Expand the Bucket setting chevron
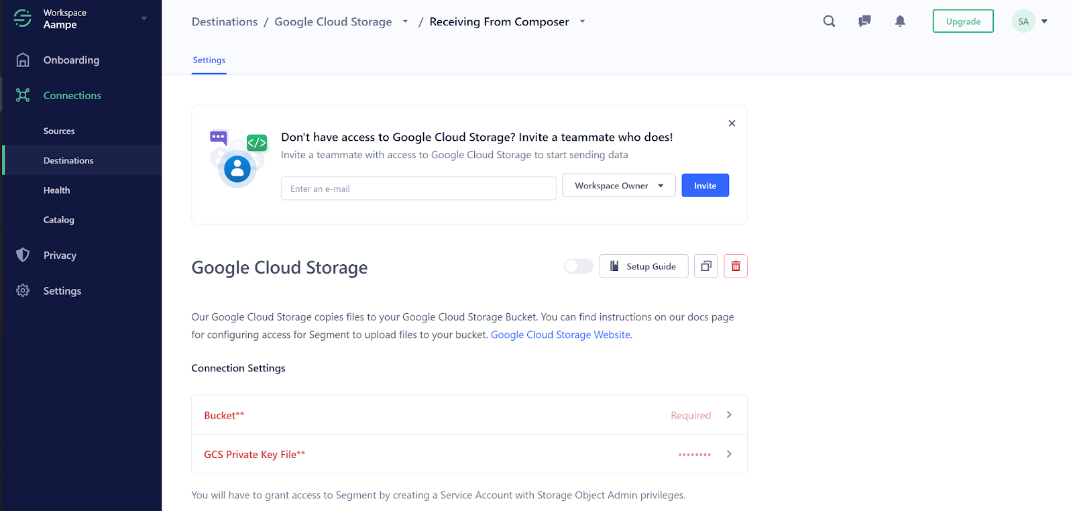Screen dimensions: 1073x511 tap(729, 415)
